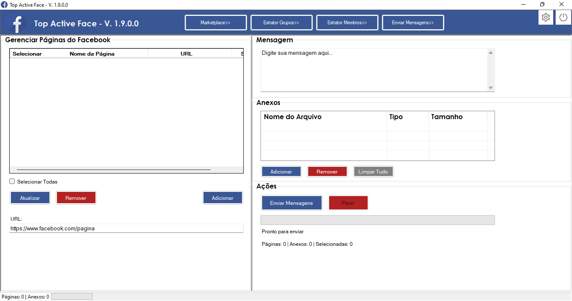Click the Tamanho column header
The width and height of the screenshot is (572, 301).
(458, 117)
